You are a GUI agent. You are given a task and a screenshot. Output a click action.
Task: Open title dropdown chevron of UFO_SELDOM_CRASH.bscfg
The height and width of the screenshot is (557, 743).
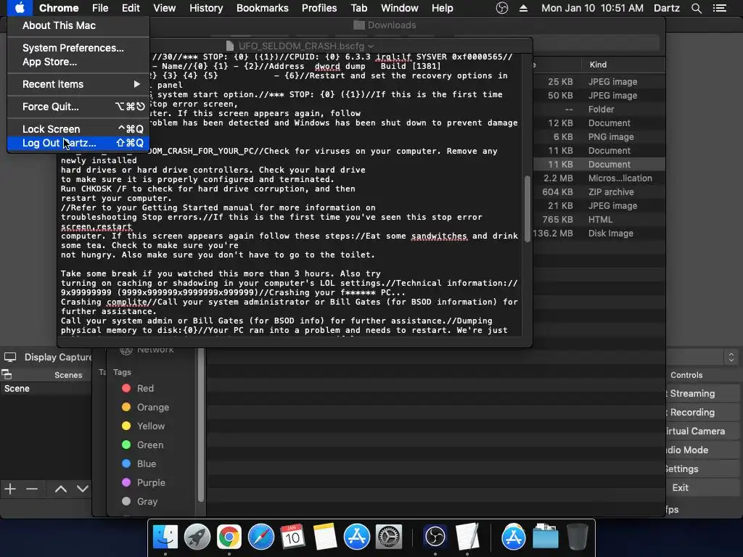click(371, 46)
